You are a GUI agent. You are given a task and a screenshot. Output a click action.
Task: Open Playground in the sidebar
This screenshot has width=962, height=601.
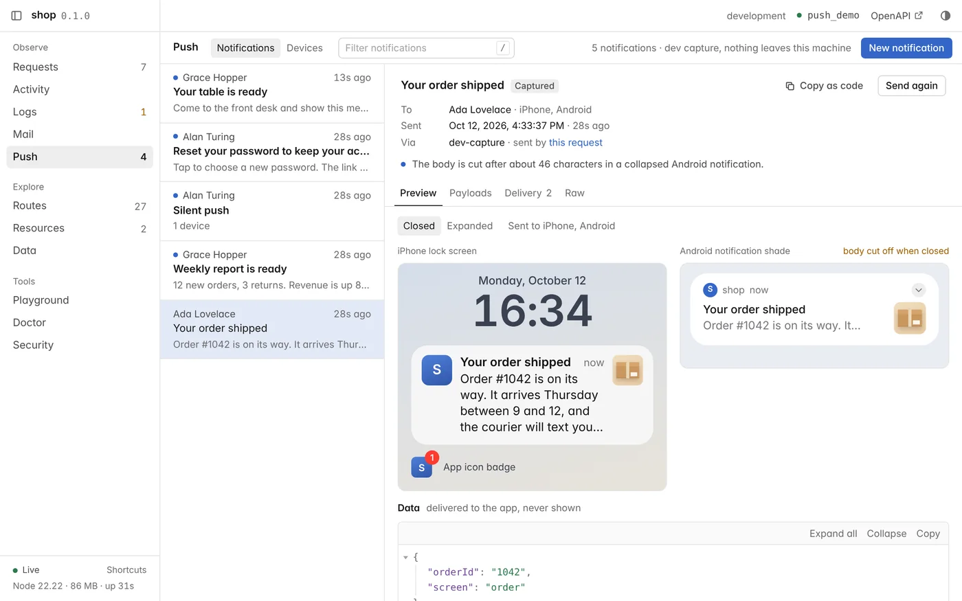pyautogui.click(x=80, y=300)
